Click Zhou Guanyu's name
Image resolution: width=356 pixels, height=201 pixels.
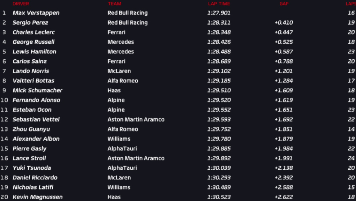click(x=31, y=129)
